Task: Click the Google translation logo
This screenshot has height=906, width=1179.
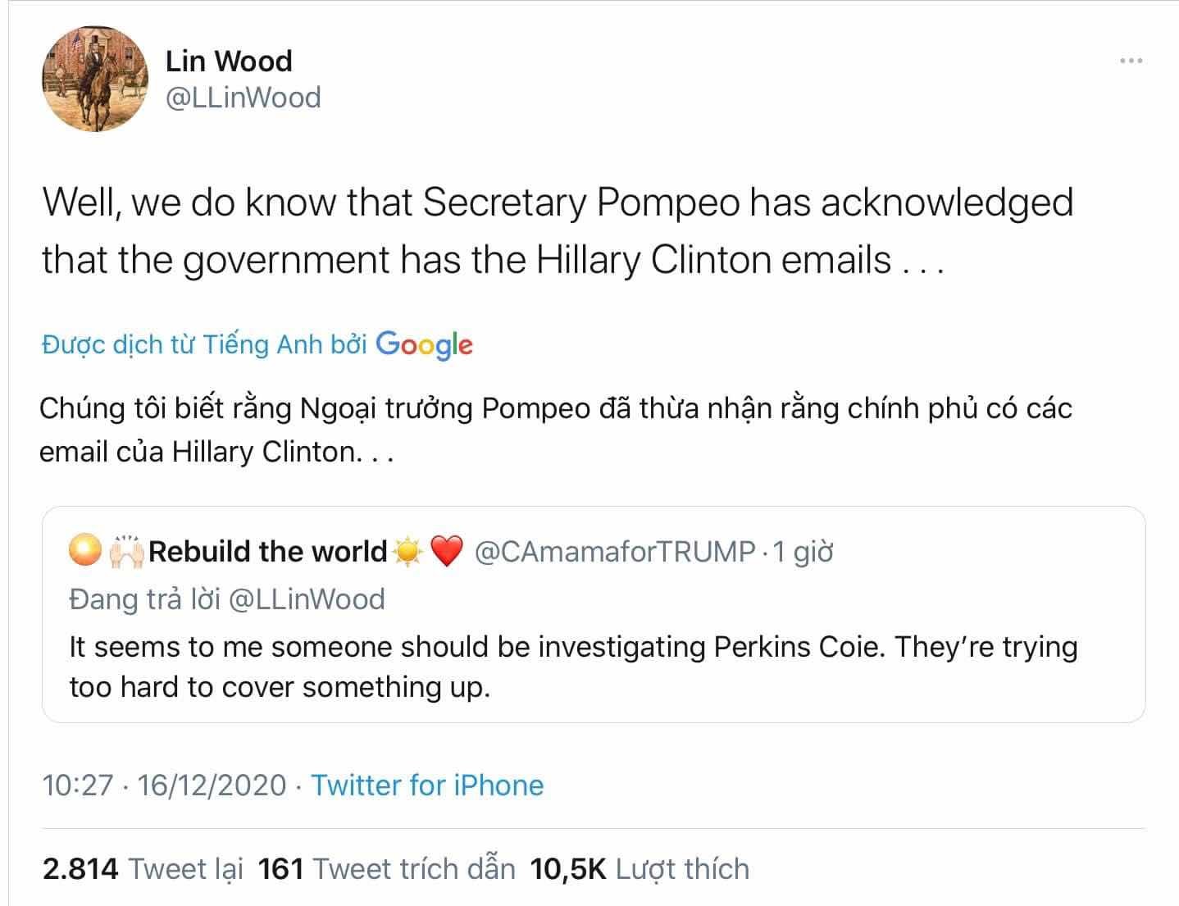Action: 424,344
